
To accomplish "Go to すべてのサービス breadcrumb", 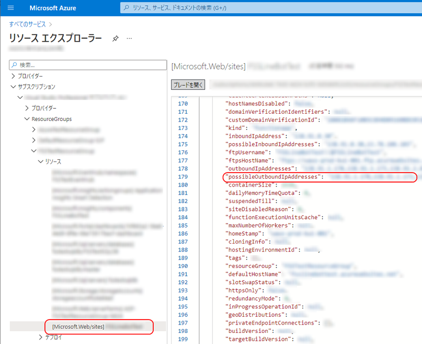I will click(x=27, y=24).
